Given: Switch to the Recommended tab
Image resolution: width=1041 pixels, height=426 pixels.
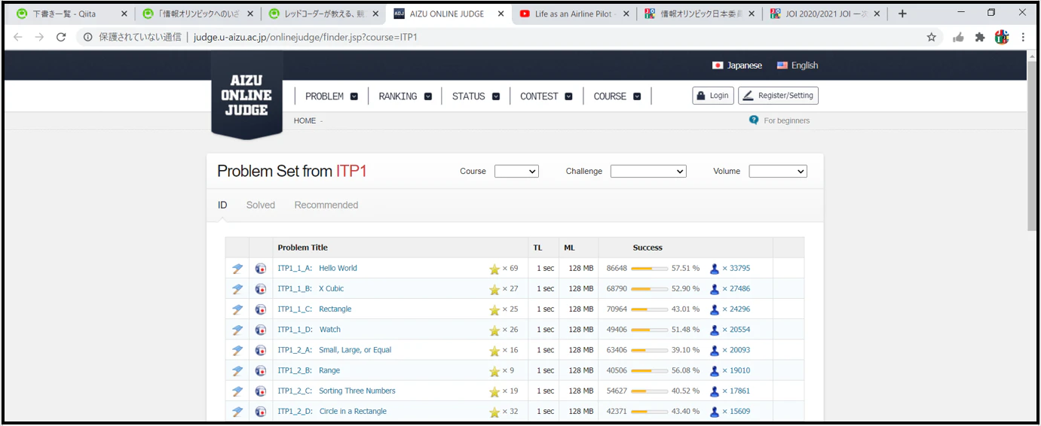Looking at the screenshot, I should (x=326, y=205).
